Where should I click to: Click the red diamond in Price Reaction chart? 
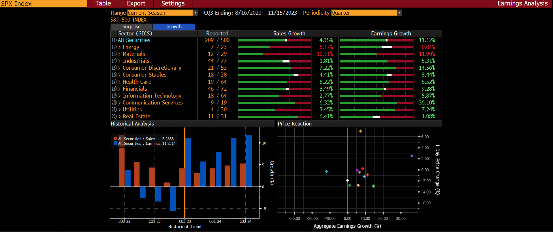362,168
